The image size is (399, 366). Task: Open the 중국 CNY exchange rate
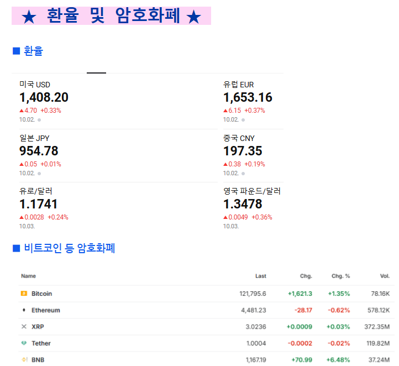click(x=243, y=150)
